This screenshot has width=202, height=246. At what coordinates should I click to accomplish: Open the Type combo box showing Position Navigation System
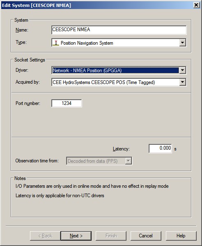[119, 43]
